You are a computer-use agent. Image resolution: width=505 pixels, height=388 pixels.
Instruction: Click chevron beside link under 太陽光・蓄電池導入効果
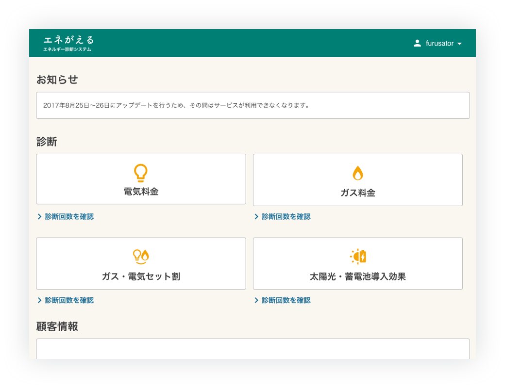256,300
